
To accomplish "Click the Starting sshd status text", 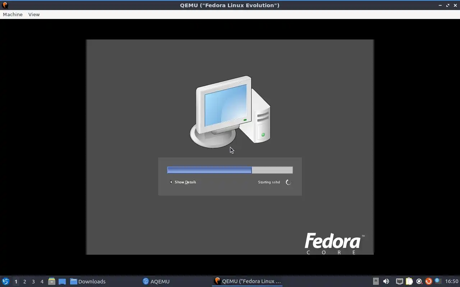I will (x=269, y=182).
